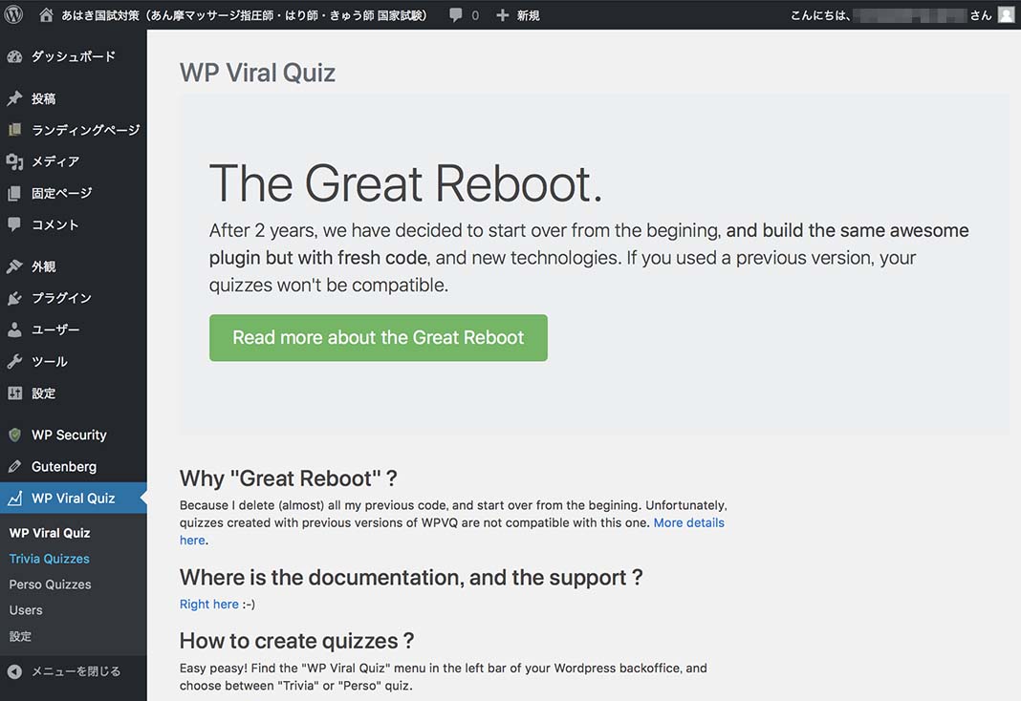1021x701 pixels.
Task: Open the Right here documentation link
Action: (208, 604)
